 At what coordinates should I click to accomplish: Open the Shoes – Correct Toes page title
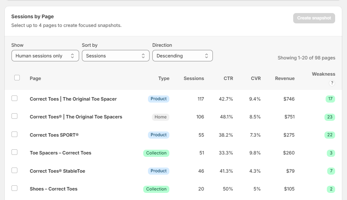pyautogui.click(x=53, y=189)
